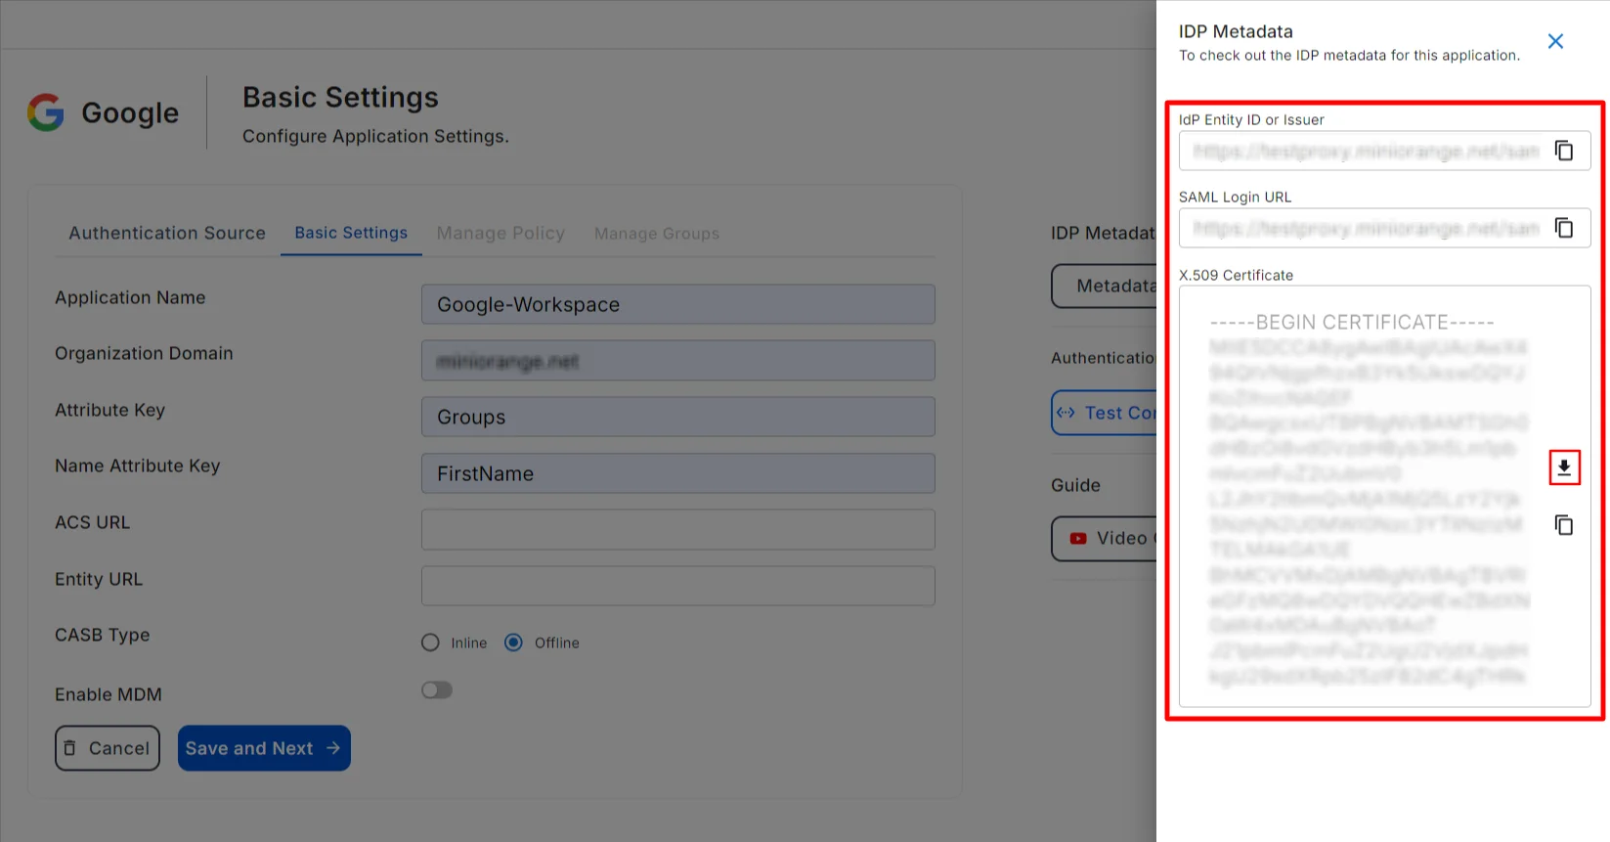This screenshot has width=1610, height=842.
Task: Click 'Configure Application Settings.' subtitle
Action: point(375,136)
